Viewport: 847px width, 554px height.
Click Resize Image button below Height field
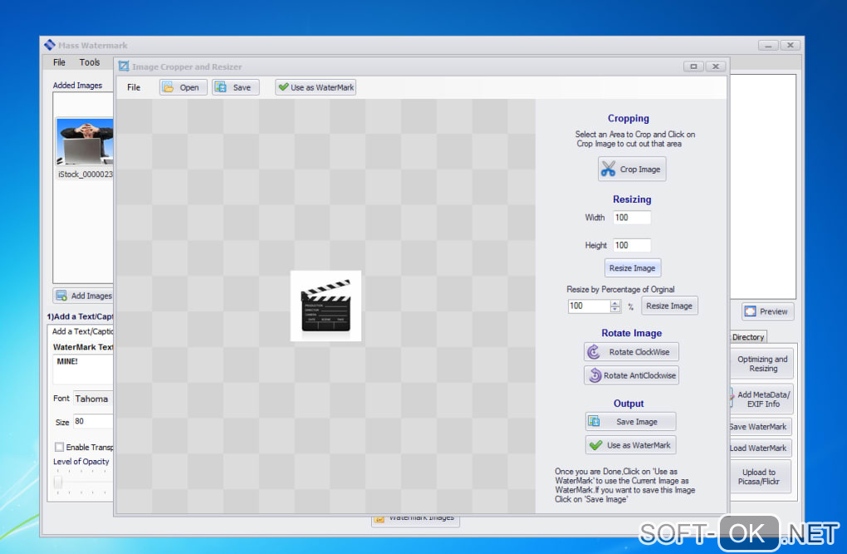[632, 268]
